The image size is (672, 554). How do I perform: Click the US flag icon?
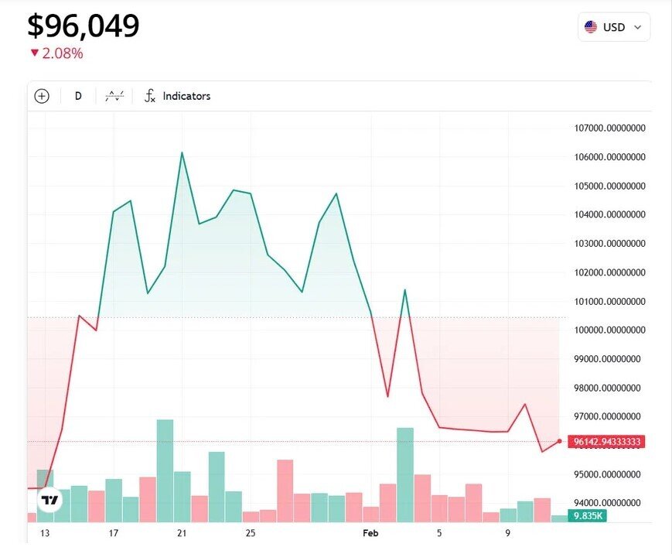591,27
